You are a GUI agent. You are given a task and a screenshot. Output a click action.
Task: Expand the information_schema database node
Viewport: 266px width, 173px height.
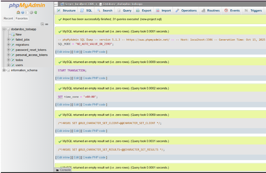point(4,70)
